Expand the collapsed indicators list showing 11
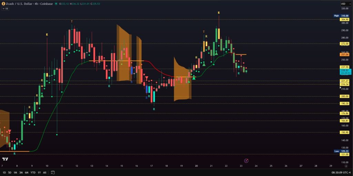This screenshot has height=176, width=353. (x=5, y=9)
